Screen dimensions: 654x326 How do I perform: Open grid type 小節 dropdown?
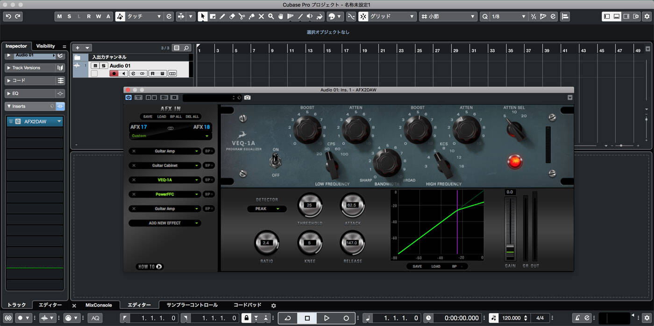448,16
